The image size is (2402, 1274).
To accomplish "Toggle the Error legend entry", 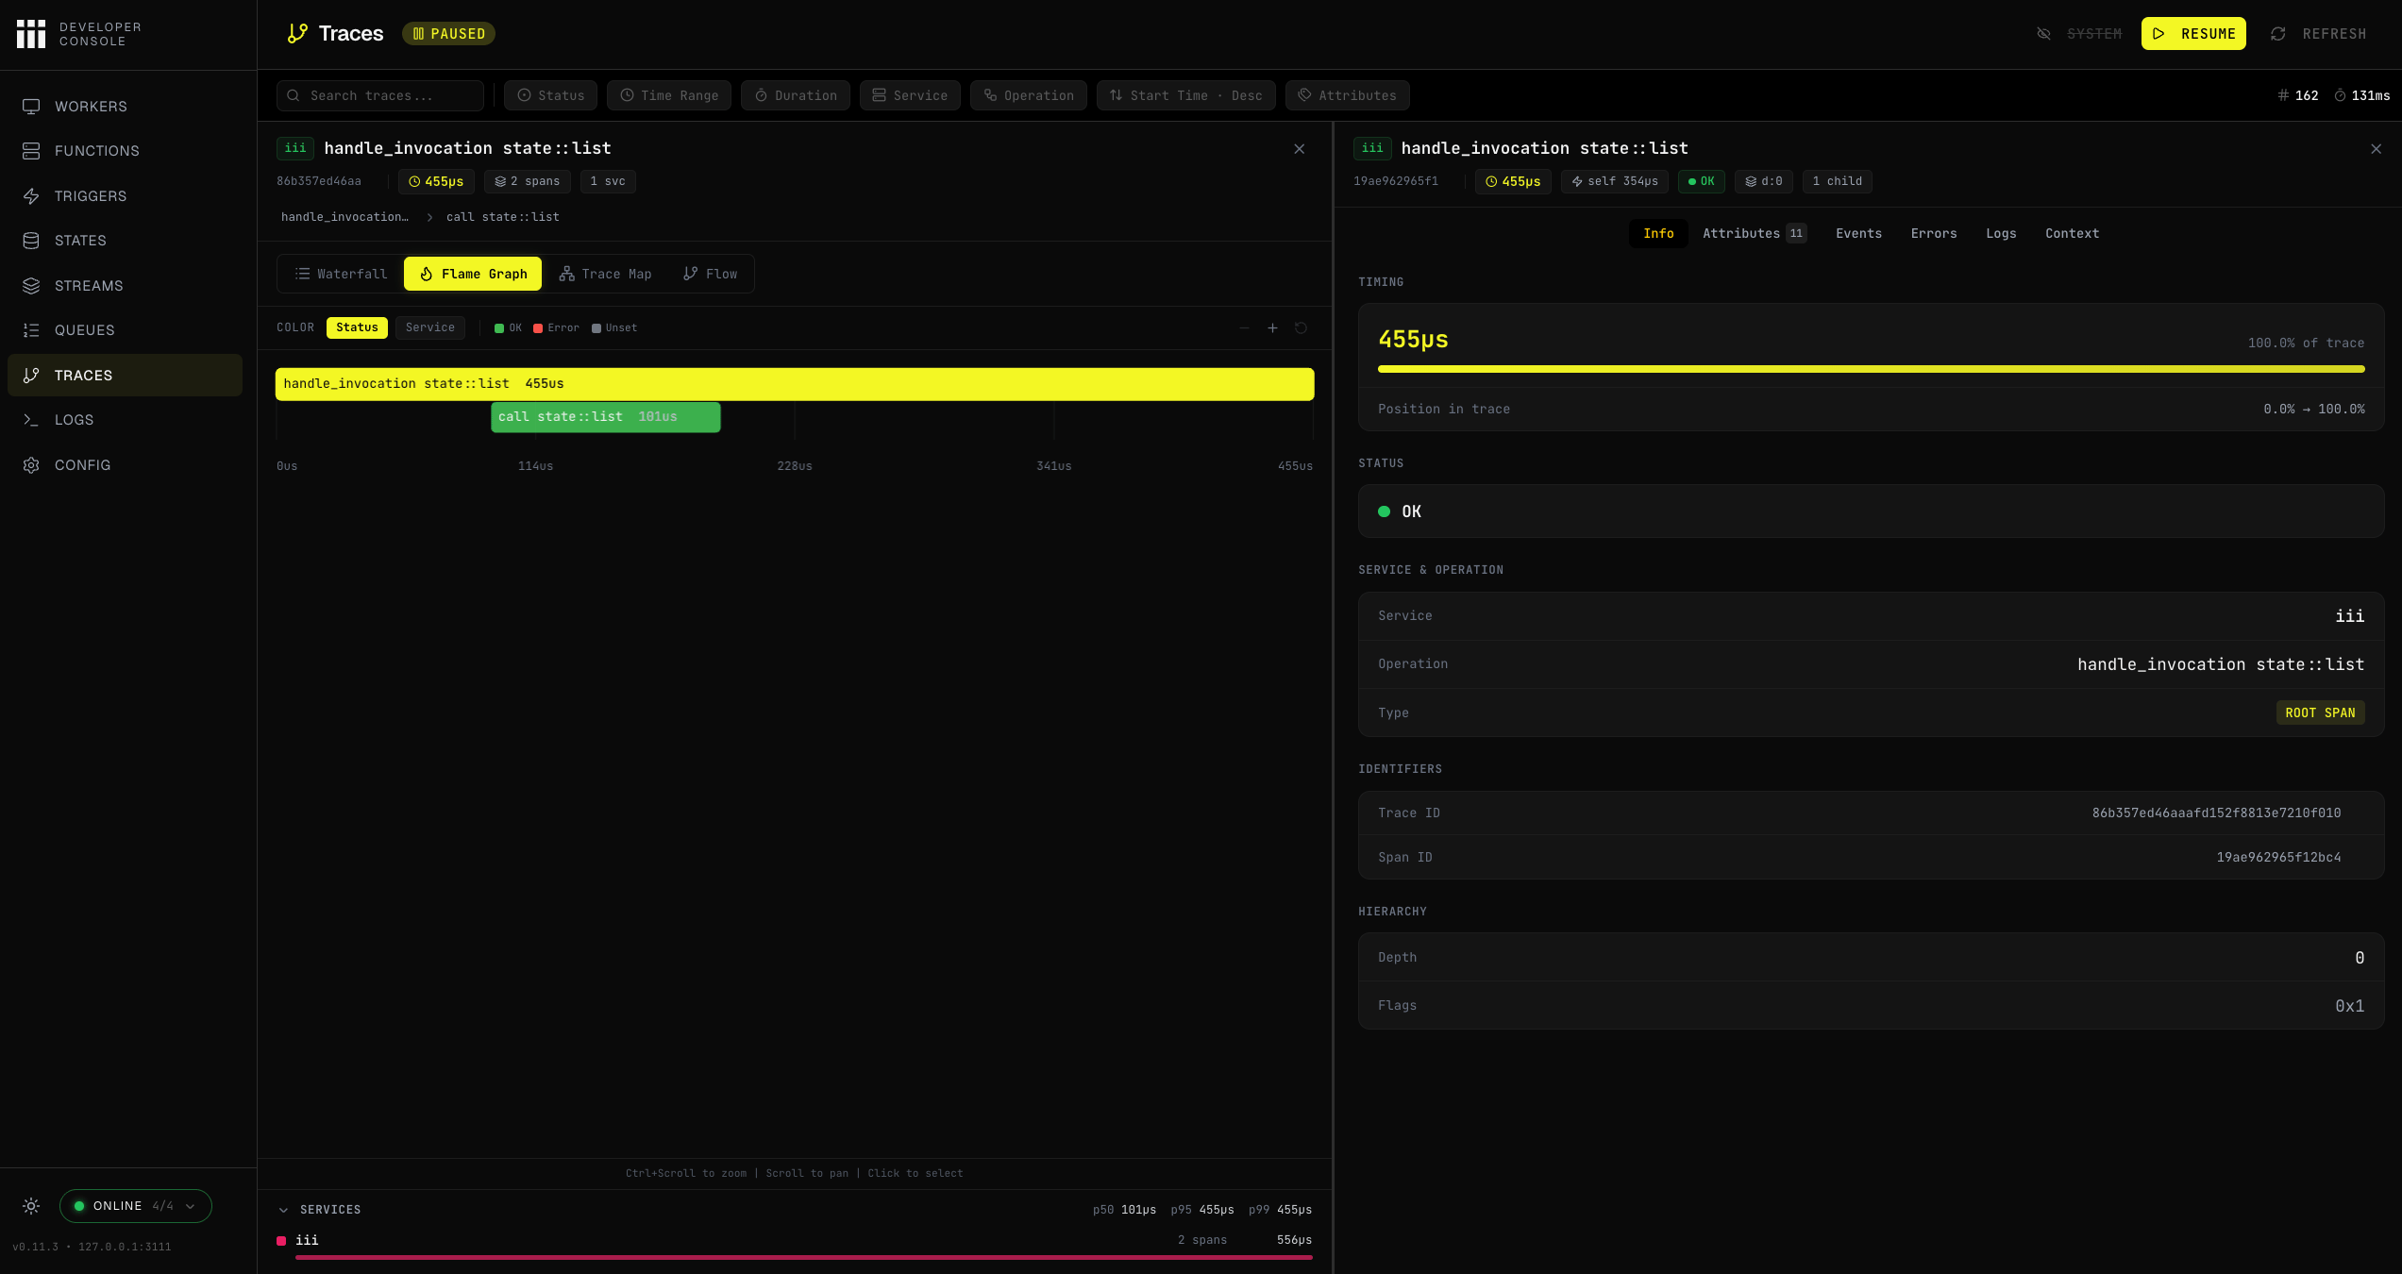I will [x=556, y=328].
